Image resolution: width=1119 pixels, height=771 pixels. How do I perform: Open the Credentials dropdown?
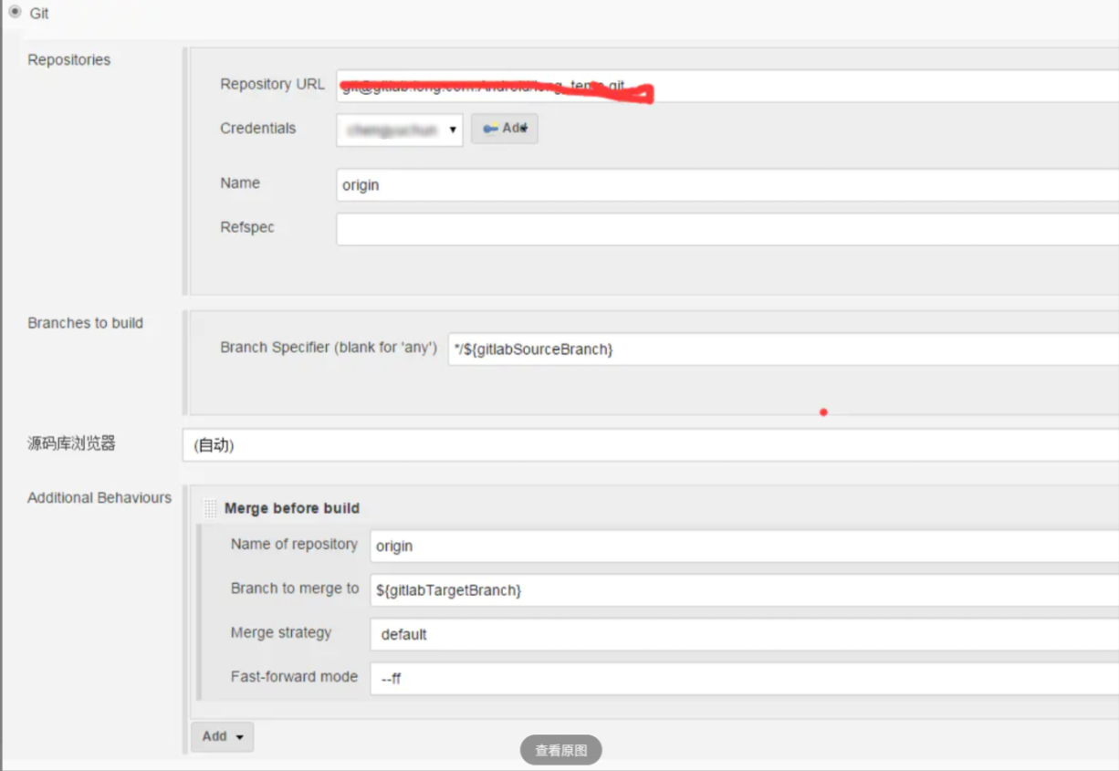click(x=400, y=130)
